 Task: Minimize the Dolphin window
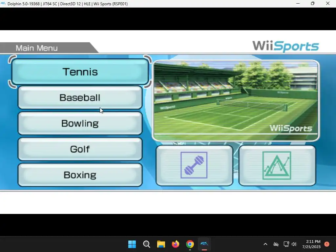click(298, 3)
